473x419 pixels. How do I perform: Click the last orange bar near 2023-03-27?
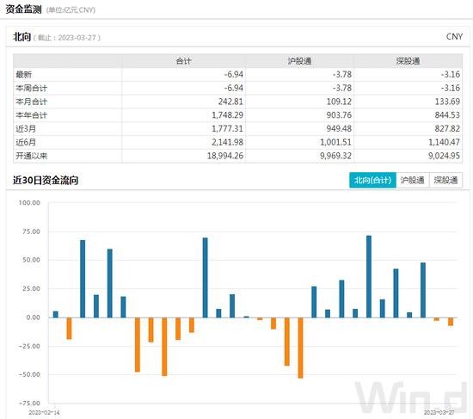[x=451, y=322]
